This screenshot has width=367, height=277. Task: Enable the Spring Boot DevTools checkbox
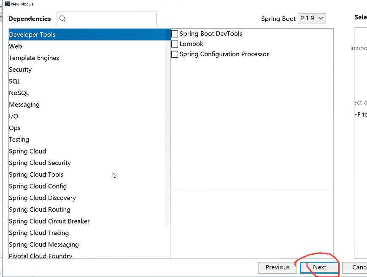(x=175, y=34)
